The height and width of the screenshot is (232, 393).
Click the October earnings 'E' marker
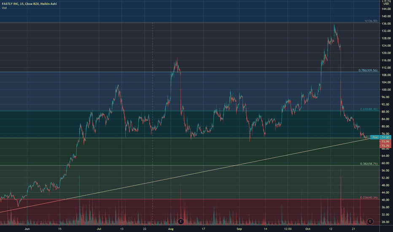370,221
